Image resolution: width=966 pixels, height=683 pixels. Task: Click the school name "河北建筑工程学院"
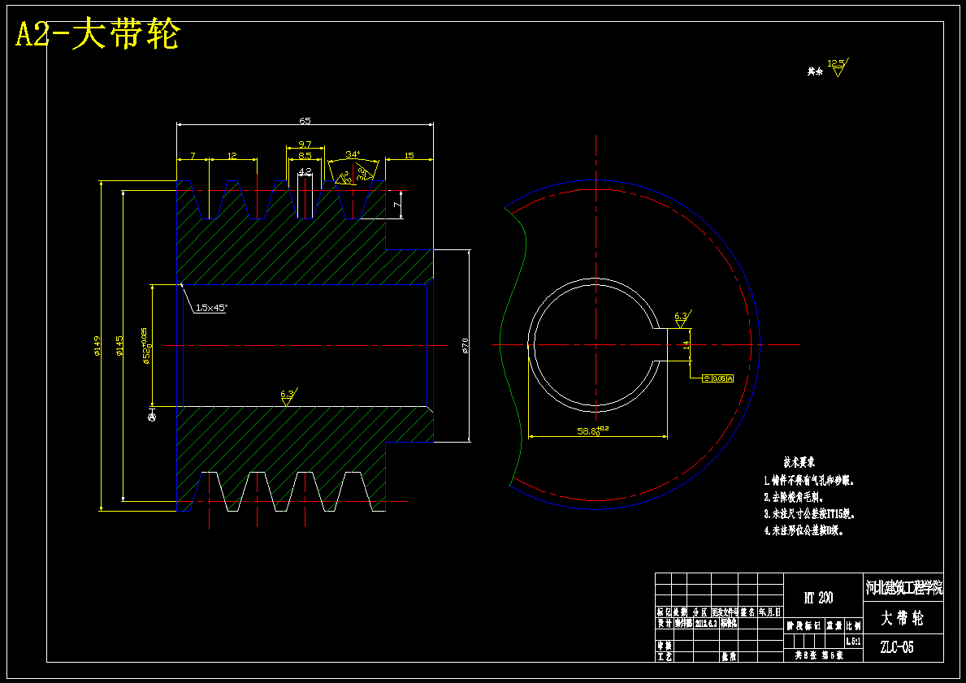pyautogui.click(x=903, y=587)
